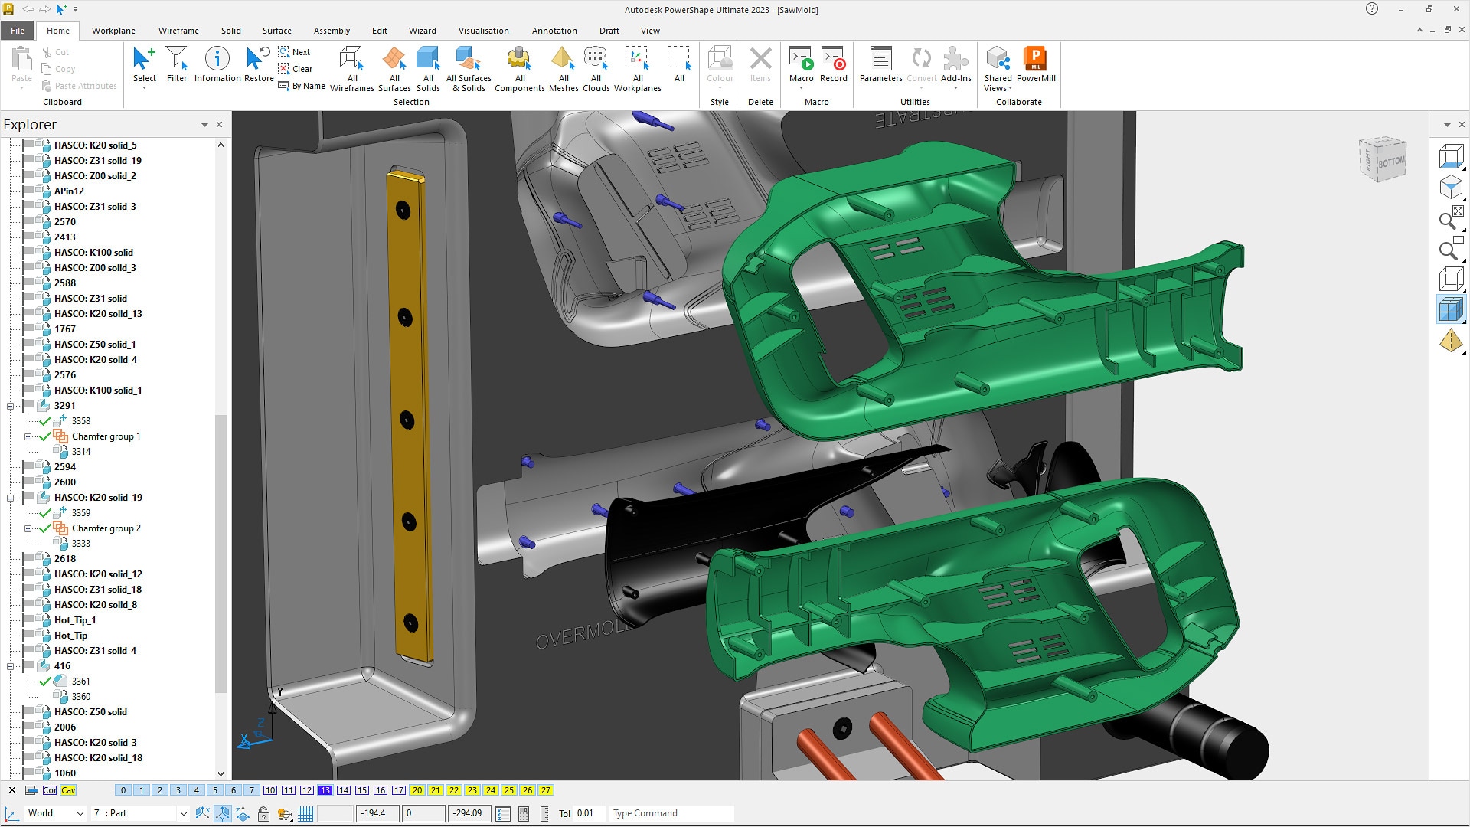Click the All Wireframes selection button
The height and width of the screenshot is (827, 1470).
coord(351,67)
